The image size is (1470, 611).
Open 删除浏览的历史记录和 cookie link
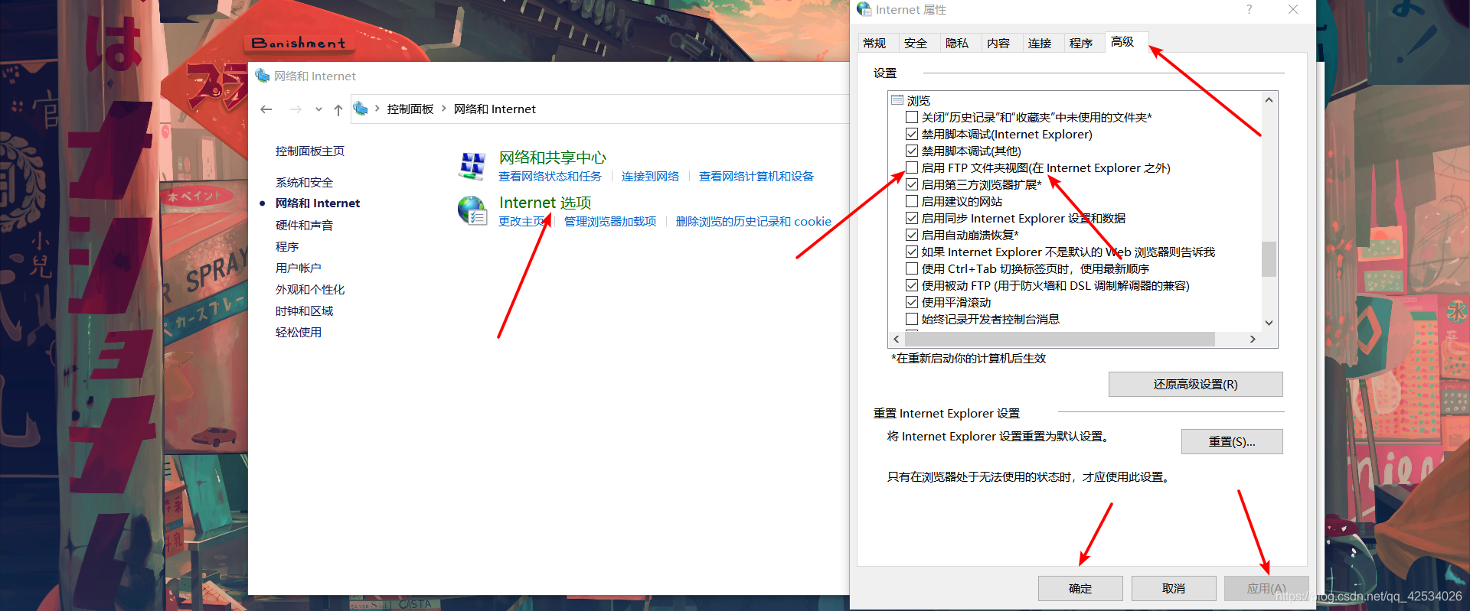[x=753, y=222]
